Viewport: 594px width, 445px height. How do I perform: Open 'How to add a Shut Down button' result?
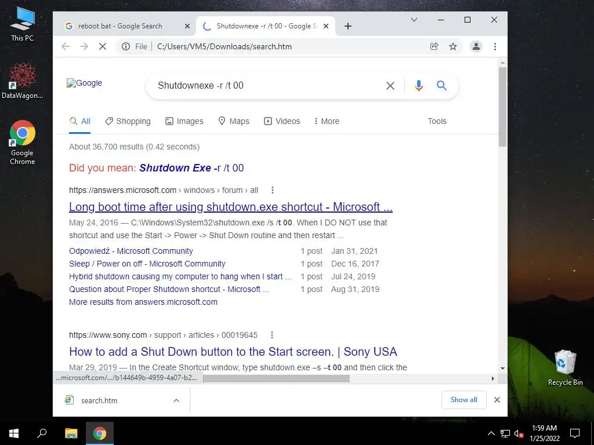pos(233,352)
